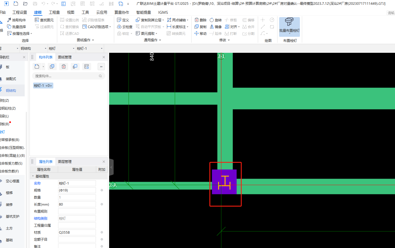Expand the 按属性选择 dropdown arrow
The image size is (395, 248).
point(31,34)
